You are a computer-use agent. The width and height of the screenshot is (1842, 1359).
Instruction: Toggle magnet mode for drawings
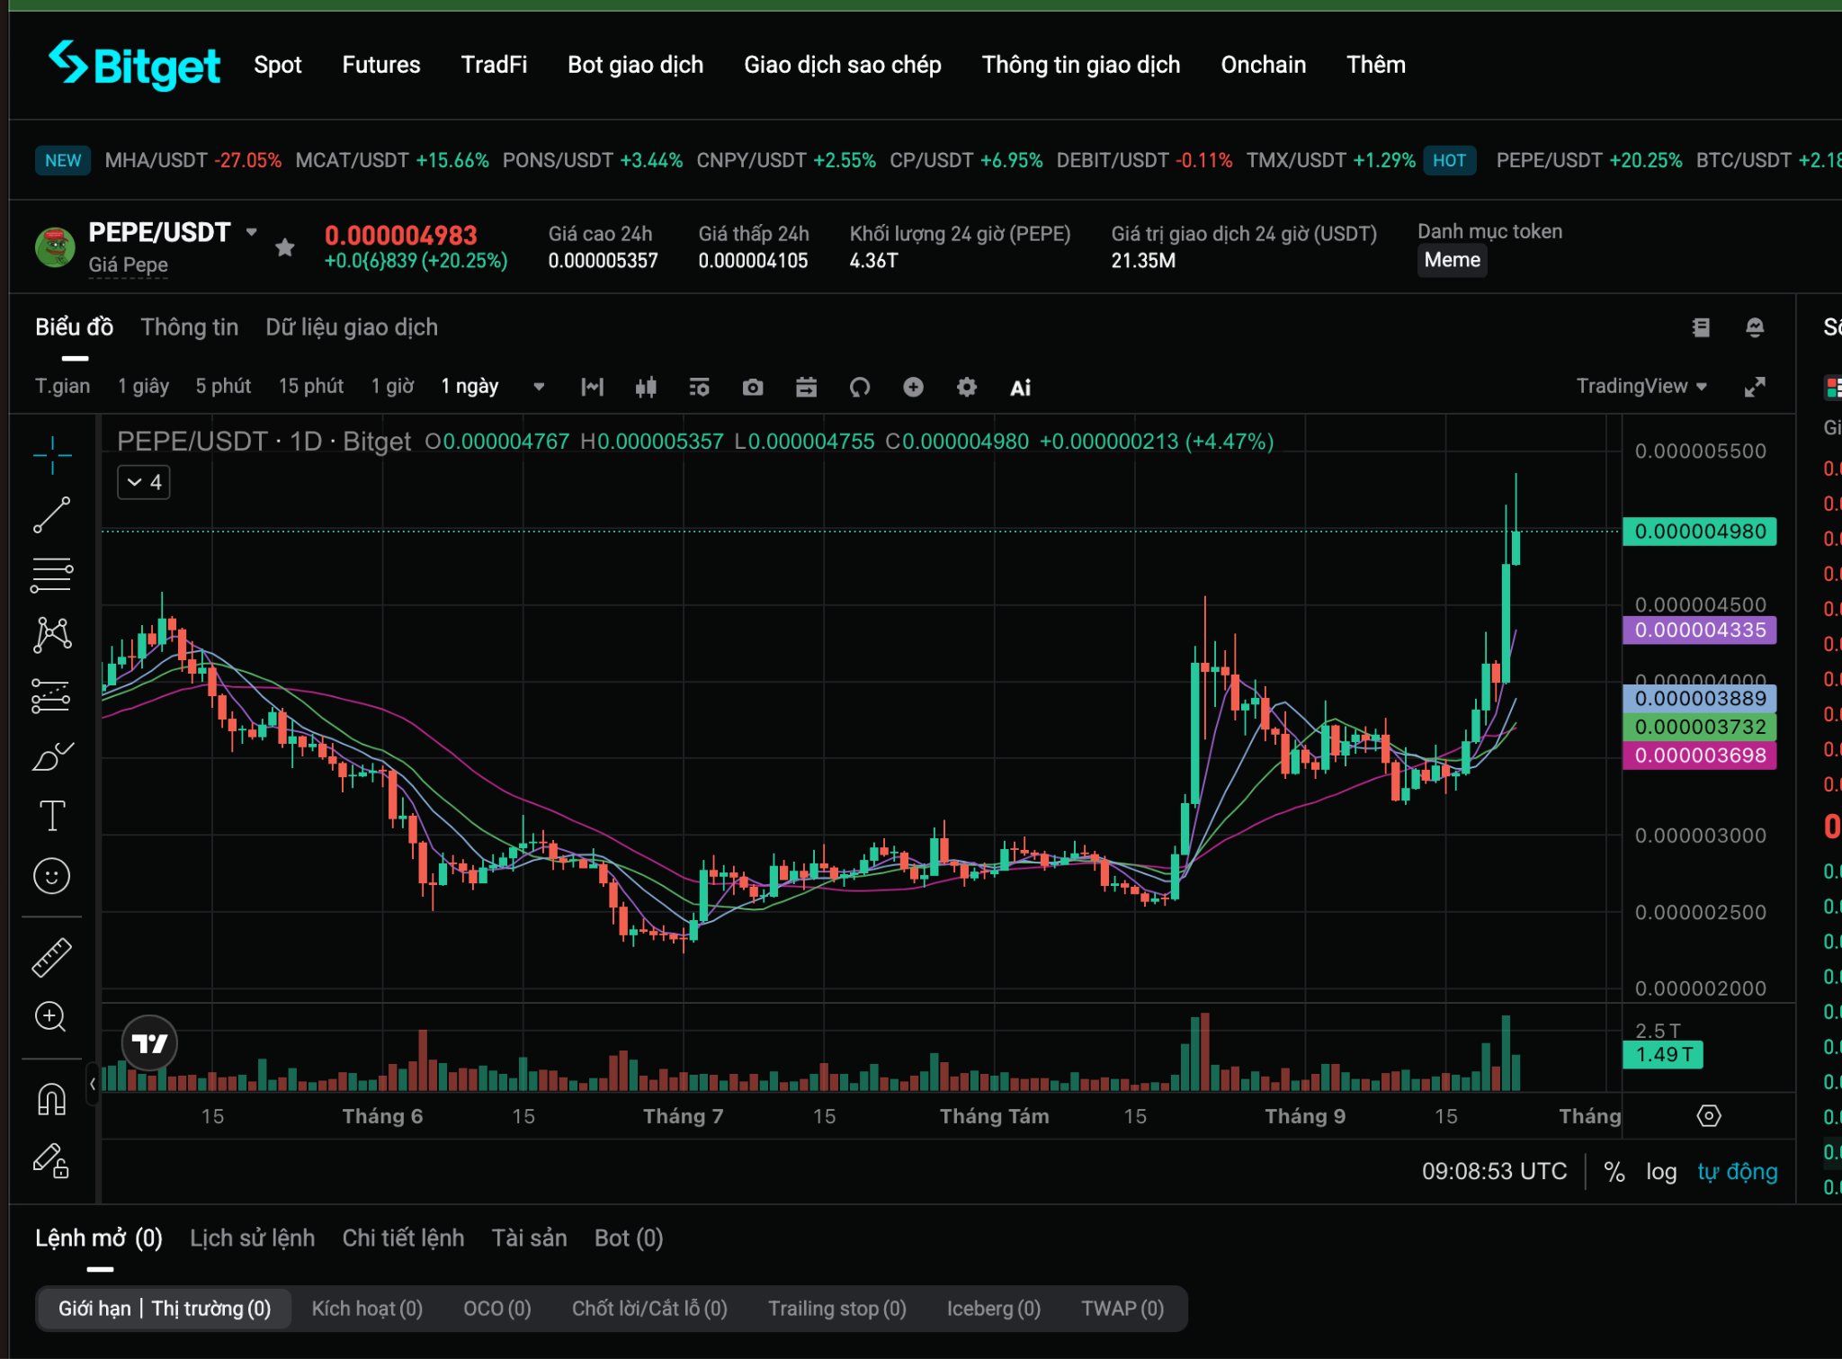pos(51,1099)
